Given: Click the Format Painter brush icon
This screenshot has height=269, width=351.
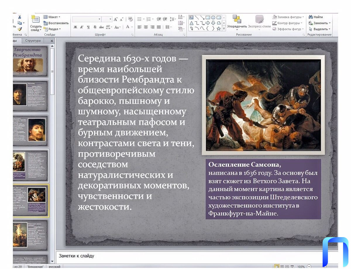Looking at the screenshot, I should coord(20,29).
